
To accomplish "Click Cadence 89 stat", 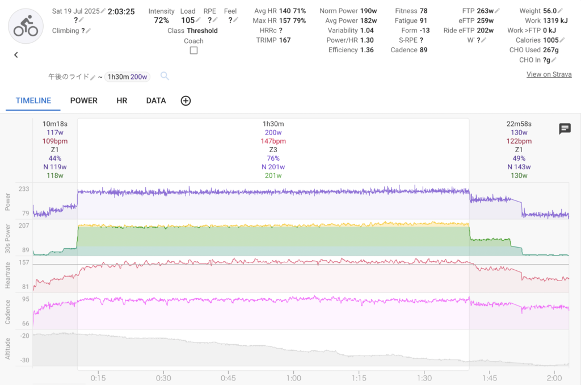I will click(x=409, y=50).
